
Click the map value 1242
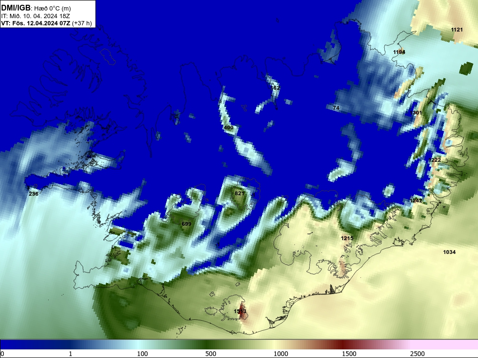click(x=416, y=200)
